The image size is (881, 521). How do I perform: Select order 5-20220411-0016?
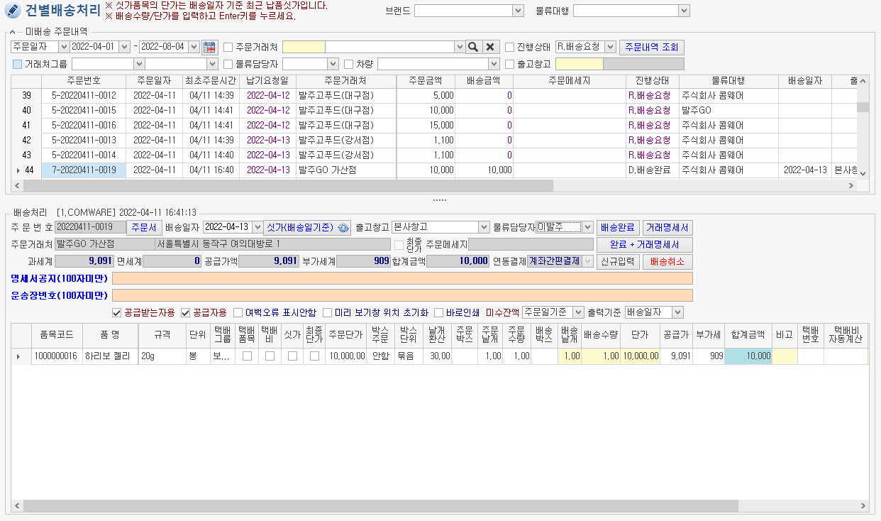tap(84, 125)
